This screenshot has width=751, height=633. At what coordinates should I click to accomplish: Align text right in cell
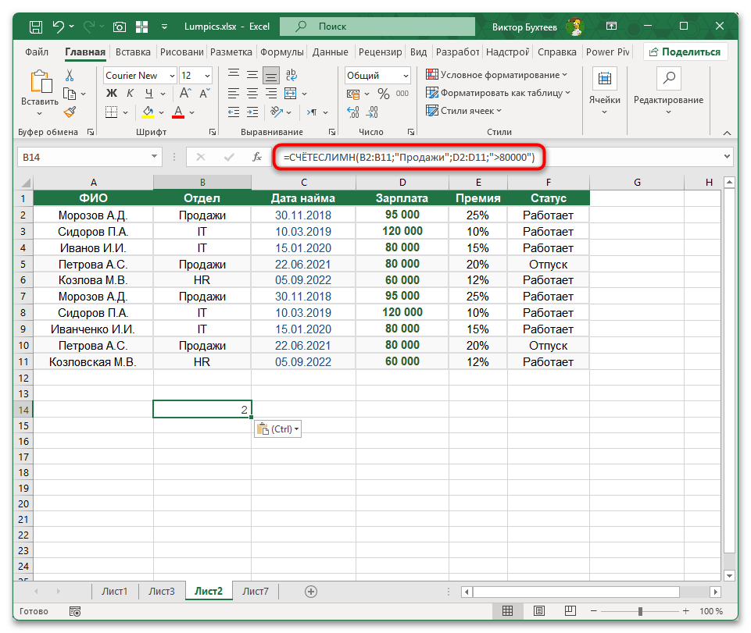click(x=271, y=94)
